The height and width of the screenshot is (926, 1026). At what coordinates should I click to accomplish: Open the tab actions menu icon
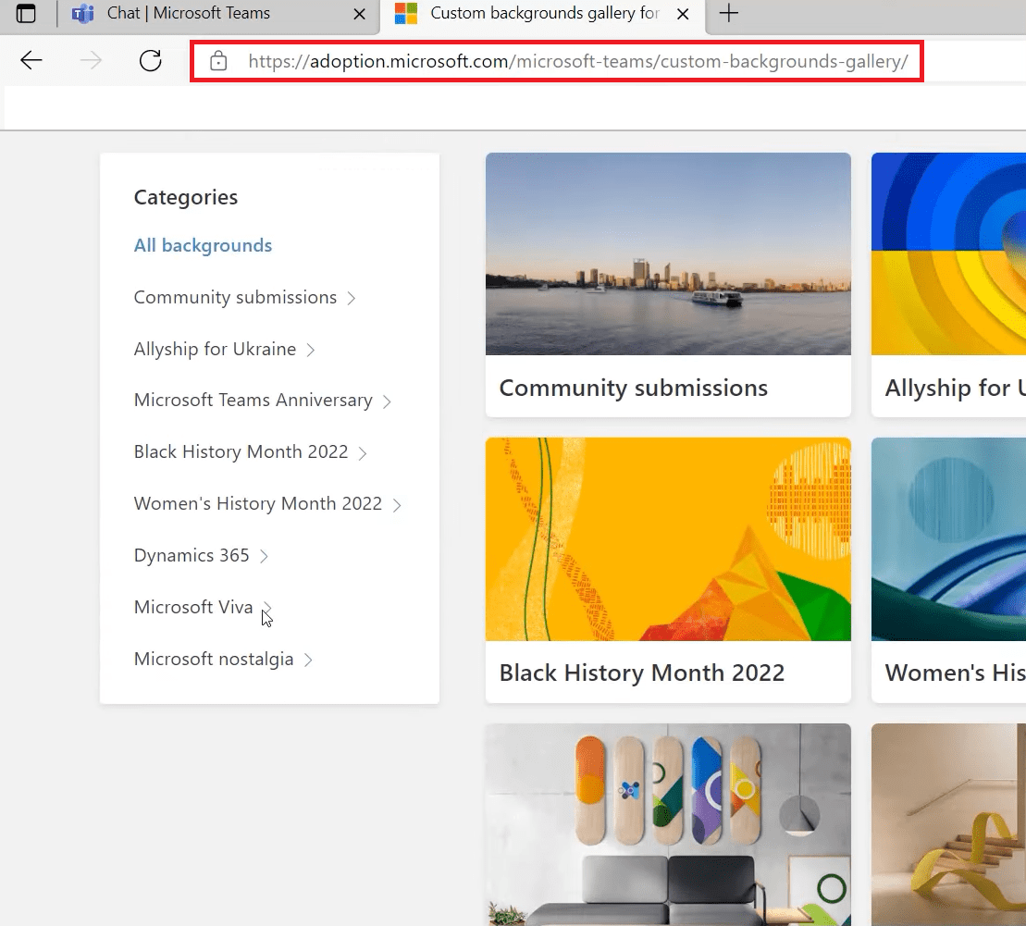[26, 13]
